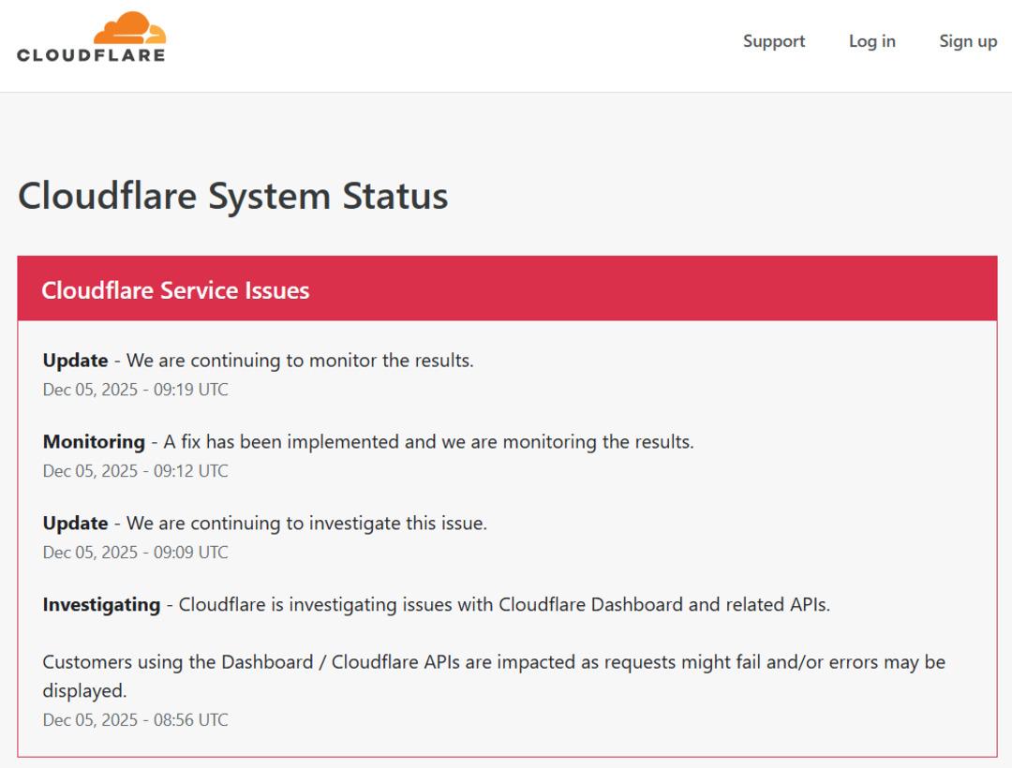Screen dimensions: 1012x768
Task: Click the Update label for the 09:19 entry
Action: point(75,361)
